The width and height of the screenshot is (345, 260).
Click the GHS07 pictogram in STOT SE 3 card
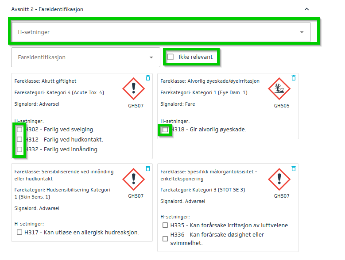pos(279,179)
